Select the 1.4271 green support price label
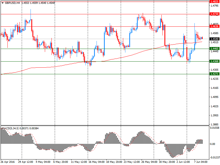220x165 pixels. [x=214, y=74]
